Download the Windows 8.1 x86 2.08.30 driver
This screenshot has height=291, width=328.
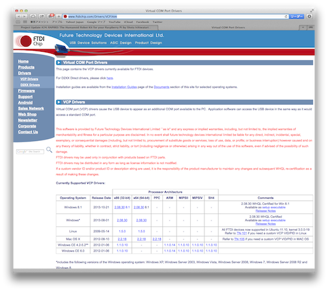(x=120, y=207)
